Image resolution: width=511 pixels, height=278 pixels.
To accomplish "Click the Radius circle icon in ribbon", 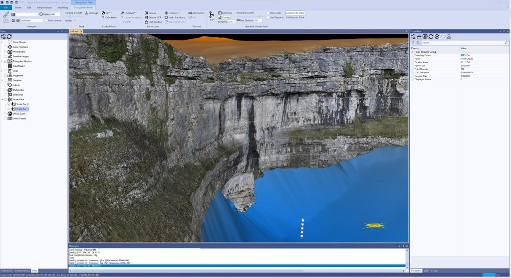I will [x=41, y=14].
